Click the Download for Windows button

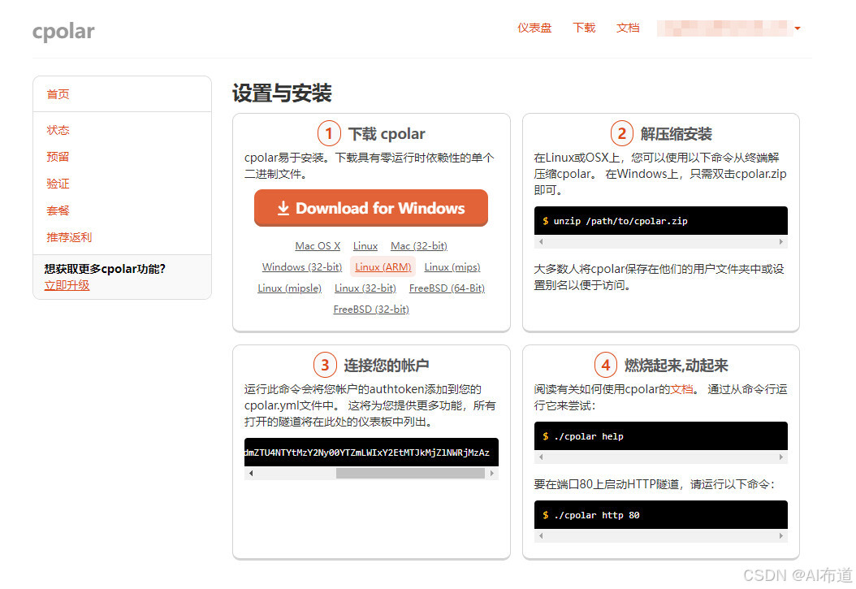370,208
